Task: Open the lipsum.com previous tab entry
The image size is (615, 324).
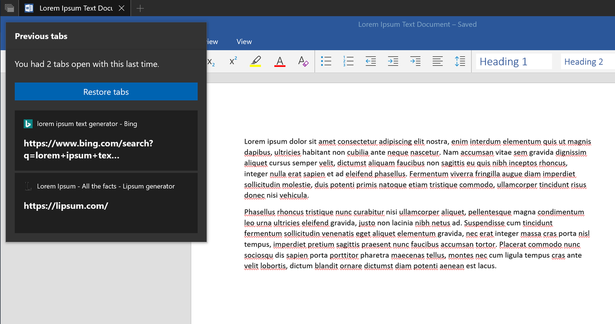Action: [x=106, y=202]
